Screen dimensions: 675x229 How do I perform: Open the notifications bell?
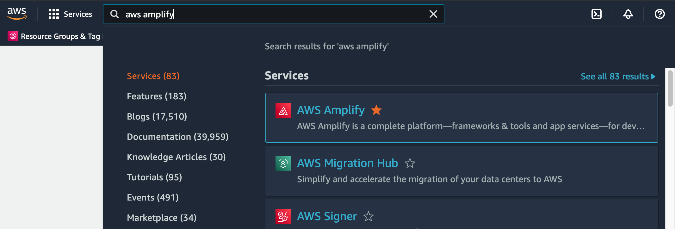pyautogui.click(x=628, y=14)
